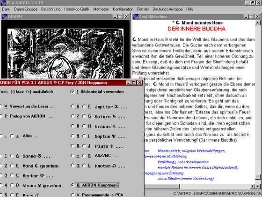Toggle the Bildmaterial verwenden checkbox
This screenshot has width=262, height=197.
click(x=72, y=91)
